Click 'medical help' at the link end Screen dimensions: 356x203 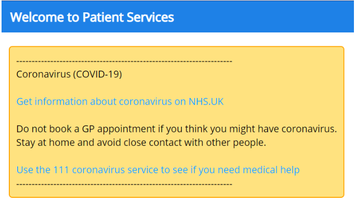pos(270,170)
